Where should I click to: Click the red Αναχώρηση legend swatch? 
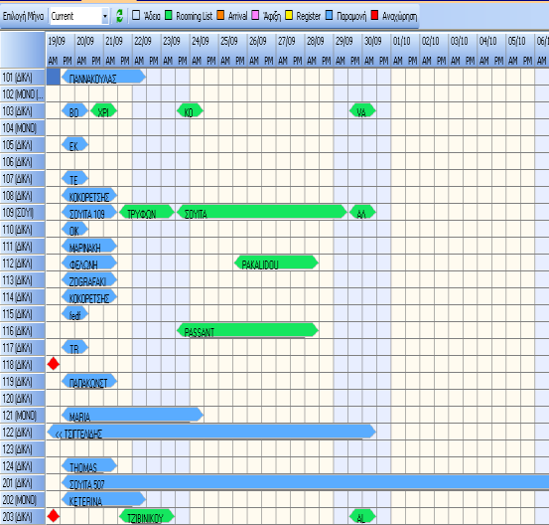tap(374, 15)
